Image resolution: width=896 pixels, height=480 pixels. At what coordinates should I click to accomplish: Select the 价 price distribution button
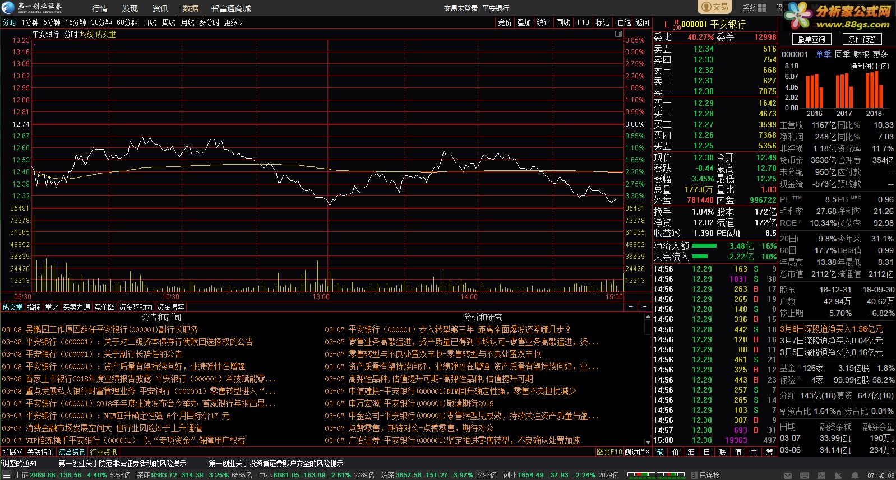click(676, 451)
